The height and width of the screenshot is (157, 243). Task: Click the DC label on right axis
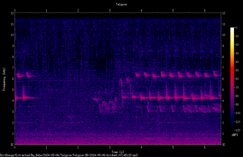[224, 145]
